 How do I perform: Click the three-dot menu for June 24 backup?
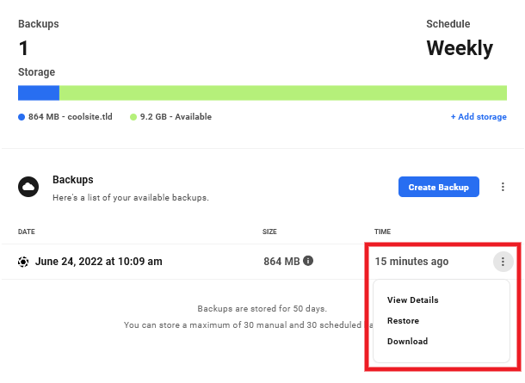click(x=503, y=262)
